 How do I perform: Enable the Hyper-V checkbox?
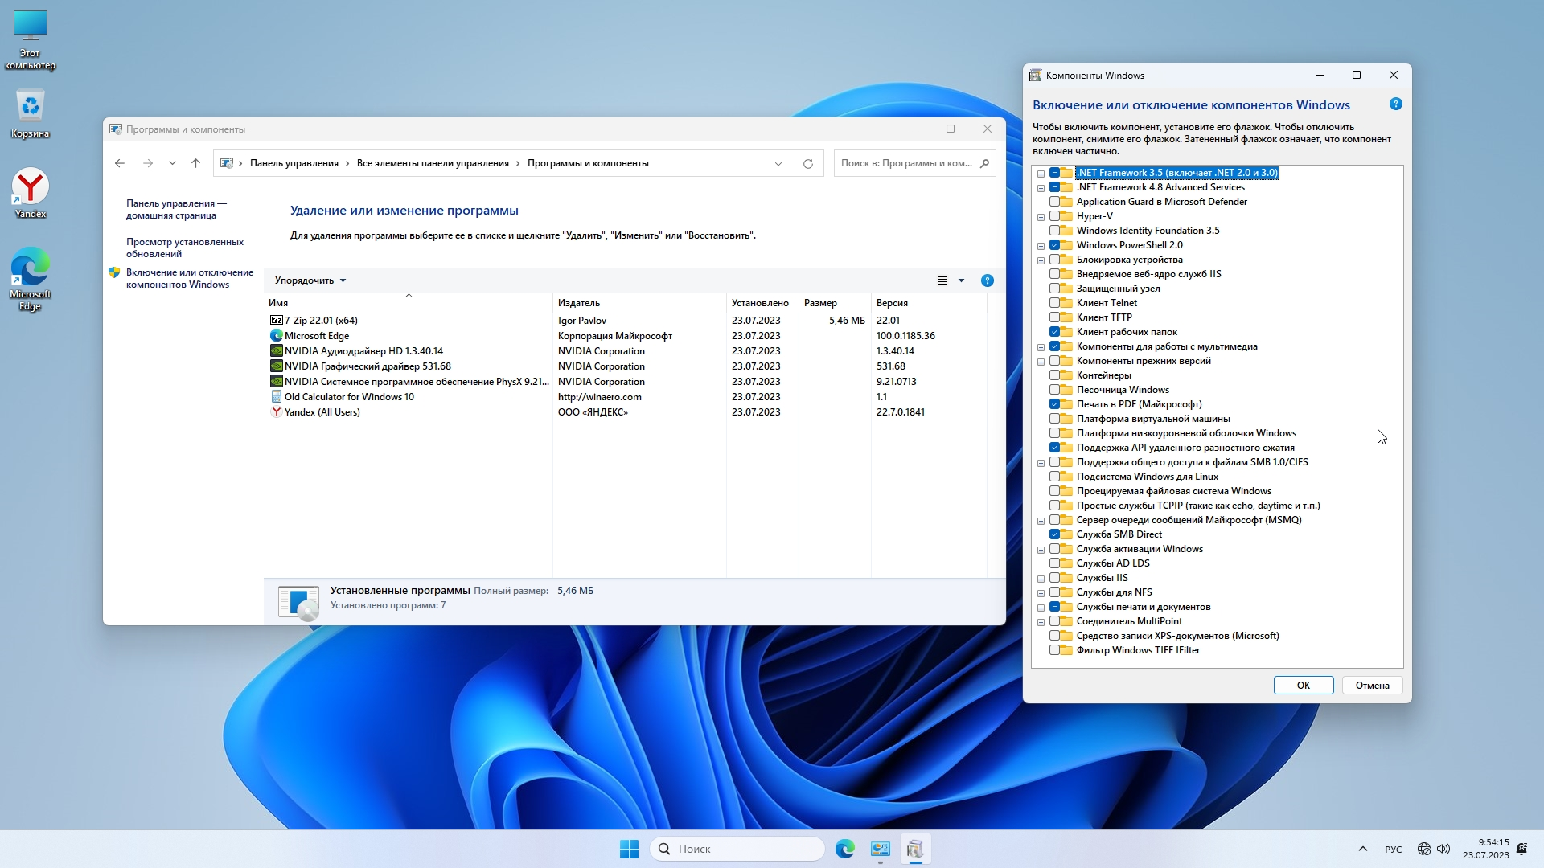1054,216
